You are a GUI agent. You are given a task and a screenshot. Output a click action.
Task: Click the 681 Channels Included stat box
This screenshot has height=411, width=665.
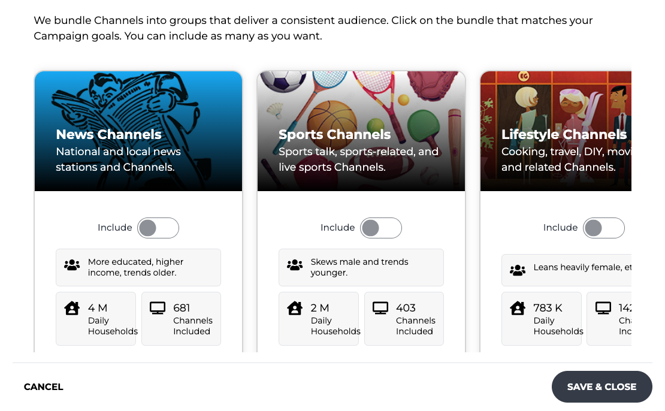coord(181,319)
